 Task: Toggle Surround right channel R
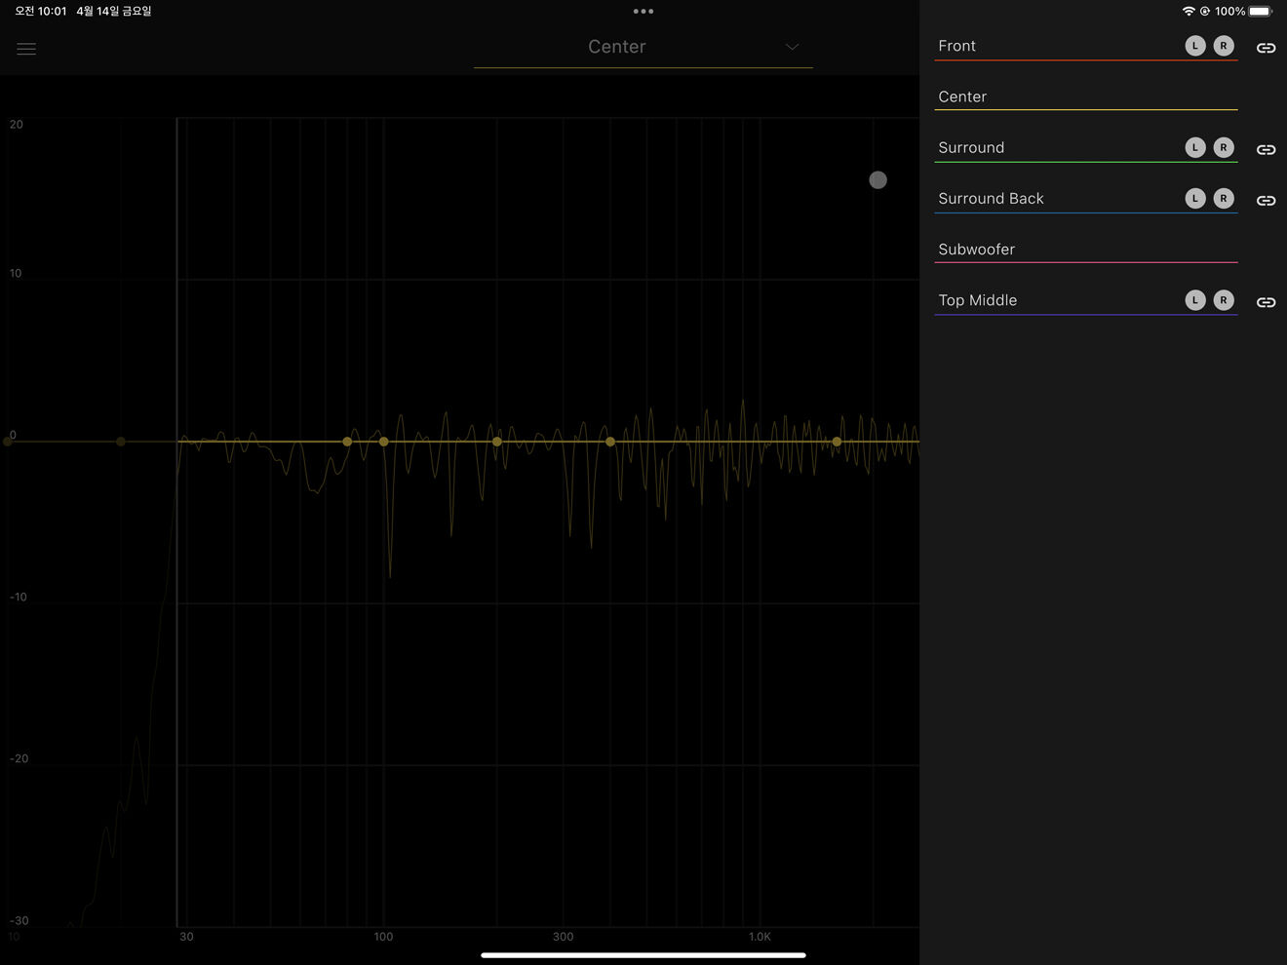point(1224,147)
